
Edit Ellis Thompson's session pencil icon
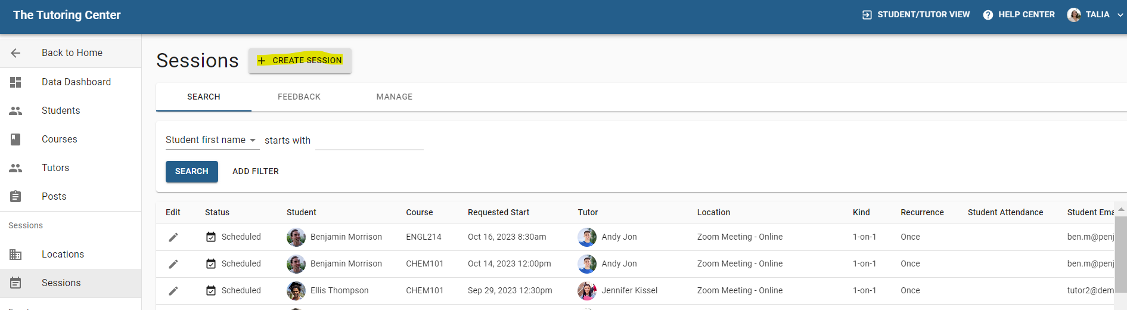point(173,291)
